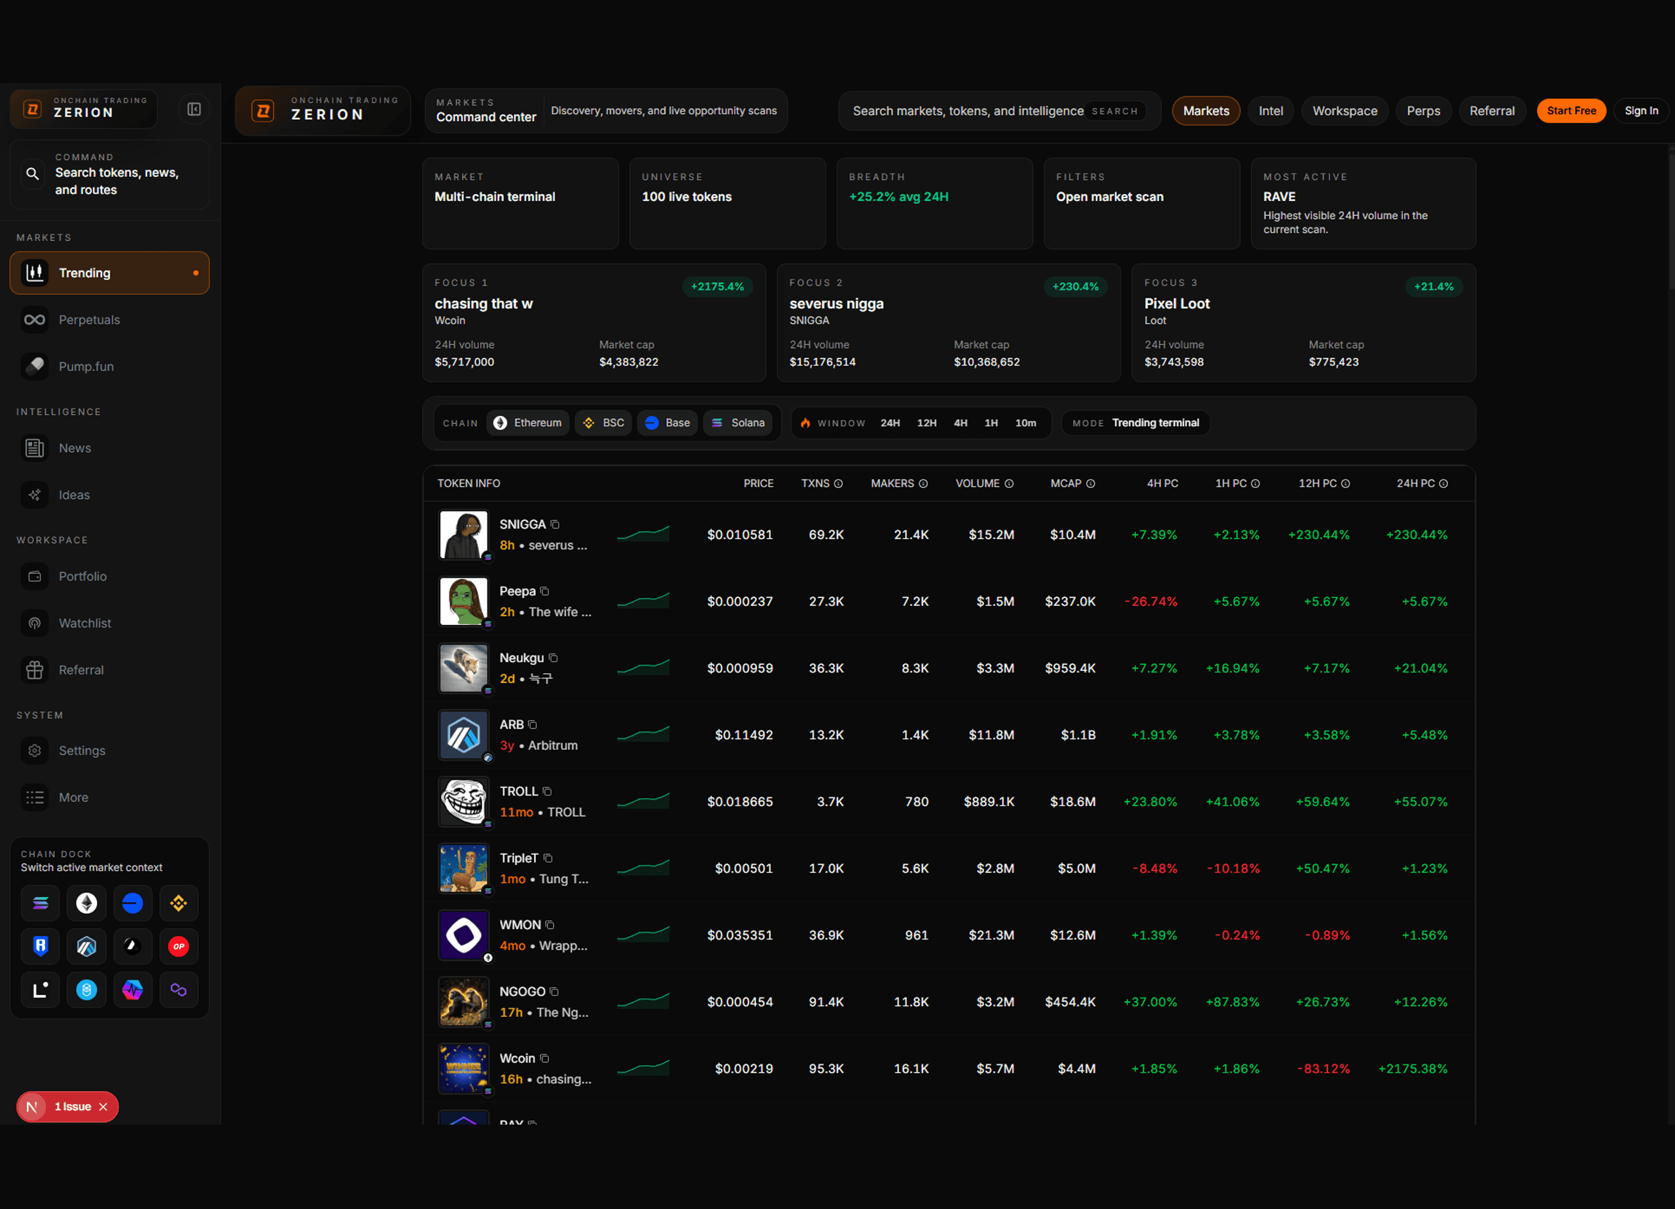Switch to the Intel tab
Viewport: 1675px width, 1209px height.
coord(1270,111)
